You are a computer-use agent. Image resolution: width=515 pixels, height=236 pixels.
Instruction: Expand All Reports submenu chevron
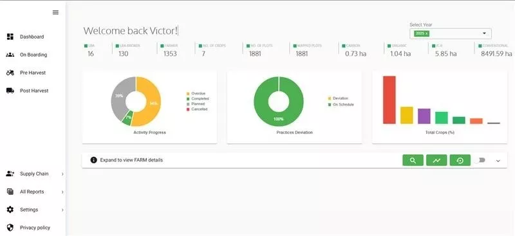tap(62, 192)
